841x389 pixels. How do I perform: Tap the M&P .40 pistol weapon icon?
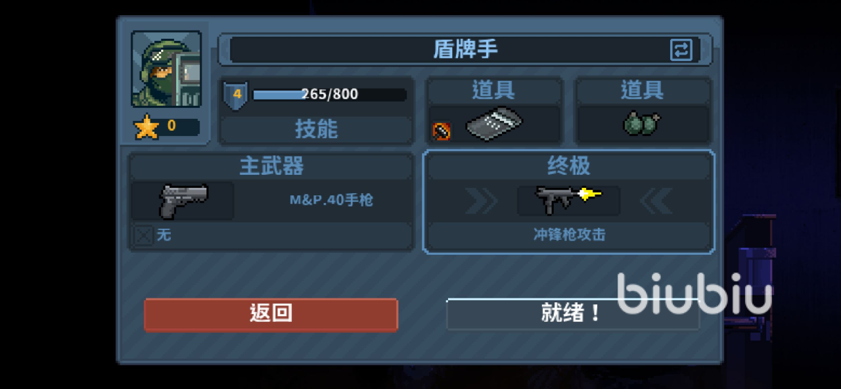tap(183, 200)
